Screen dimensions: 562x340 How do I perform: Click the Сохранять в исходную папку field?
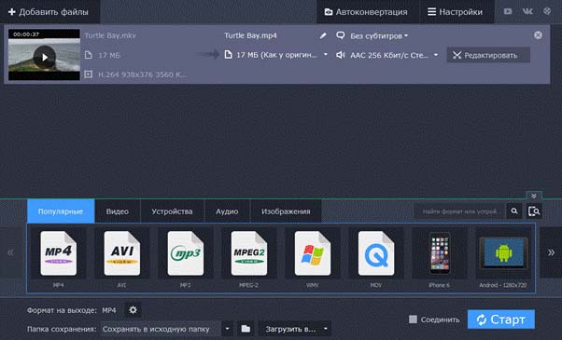click(x=160, y=329)
